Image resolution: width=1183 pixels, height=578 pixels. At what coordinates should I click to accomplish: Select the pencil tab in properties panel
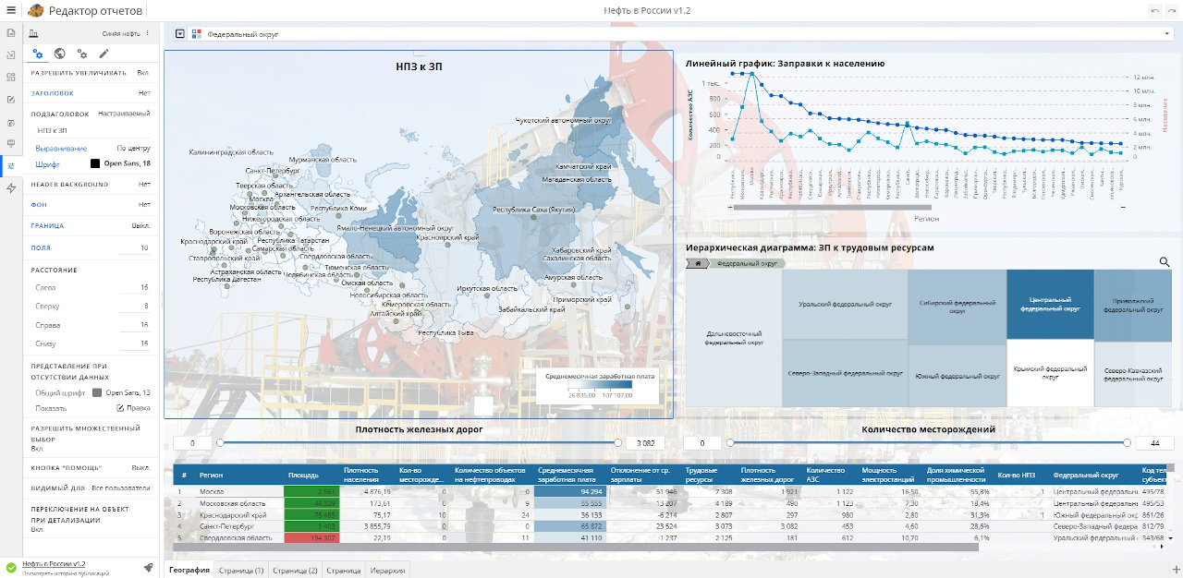[104, 54]
